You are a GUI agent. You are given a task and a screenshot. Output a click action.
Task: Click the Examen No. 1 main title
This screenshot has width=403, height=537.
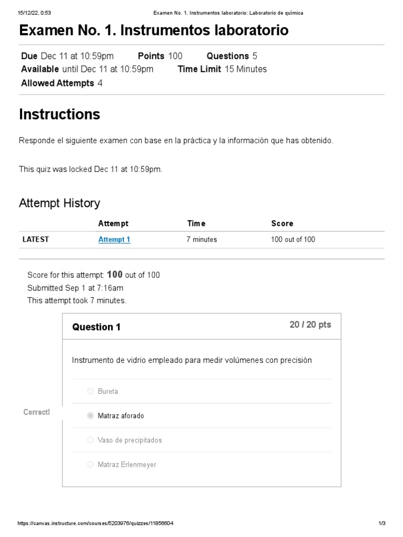point(153,30)
